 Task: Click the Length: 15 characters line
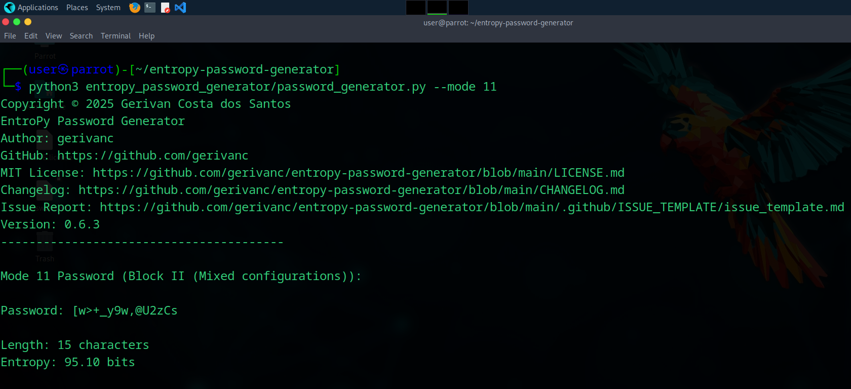[75, 345]
